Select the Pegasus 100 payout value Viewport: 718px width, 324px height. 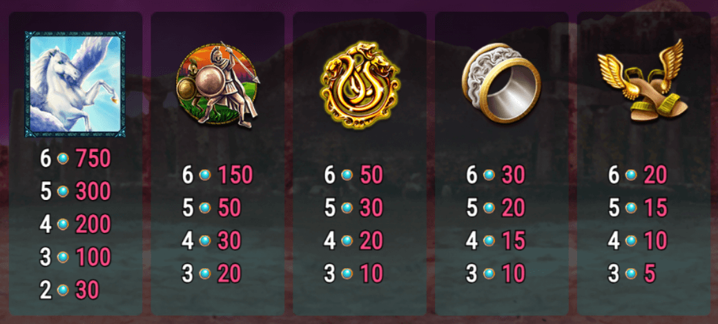pyautogui.click(x=93, y=257)
